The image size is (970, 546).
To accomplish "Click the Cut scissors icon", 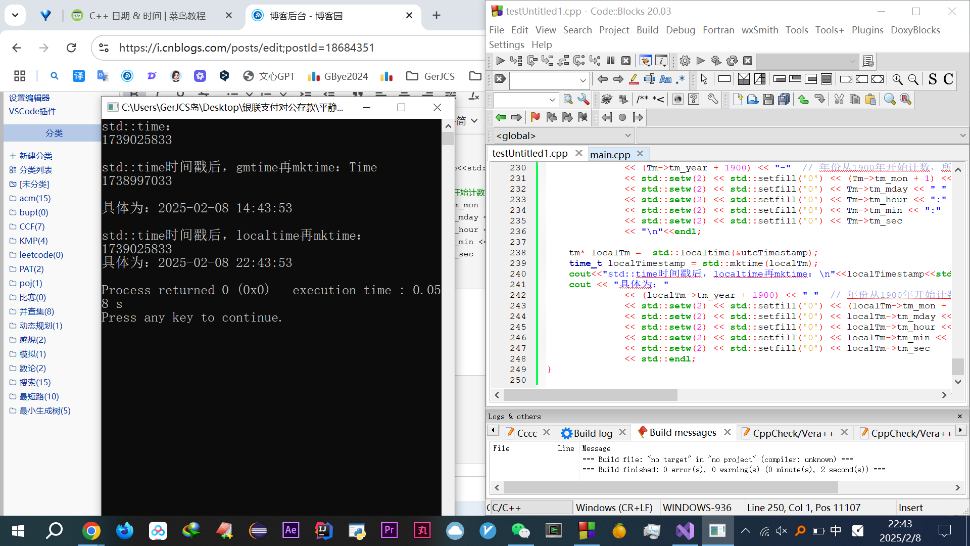I will (x=839, y=99).
